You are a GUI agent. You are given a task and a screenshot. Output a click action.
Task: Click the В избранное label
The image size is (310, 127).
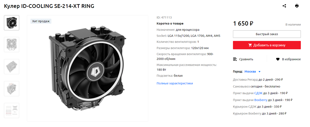coord(291,59)
